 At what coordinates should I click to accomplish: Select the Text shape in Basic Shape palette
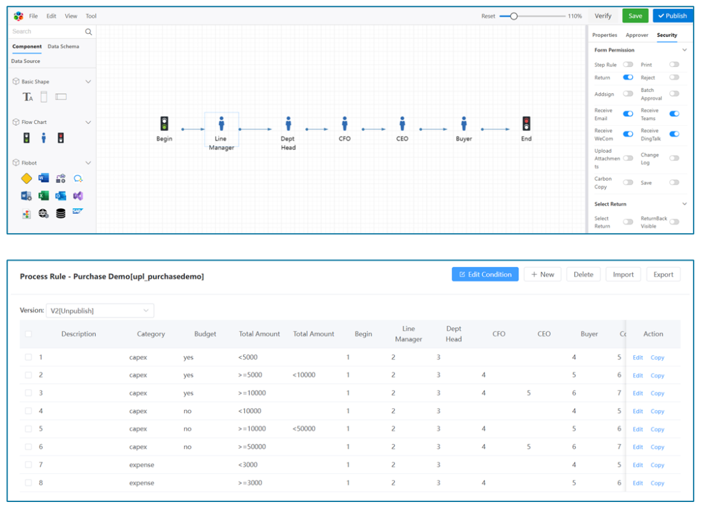coord(27,96)
